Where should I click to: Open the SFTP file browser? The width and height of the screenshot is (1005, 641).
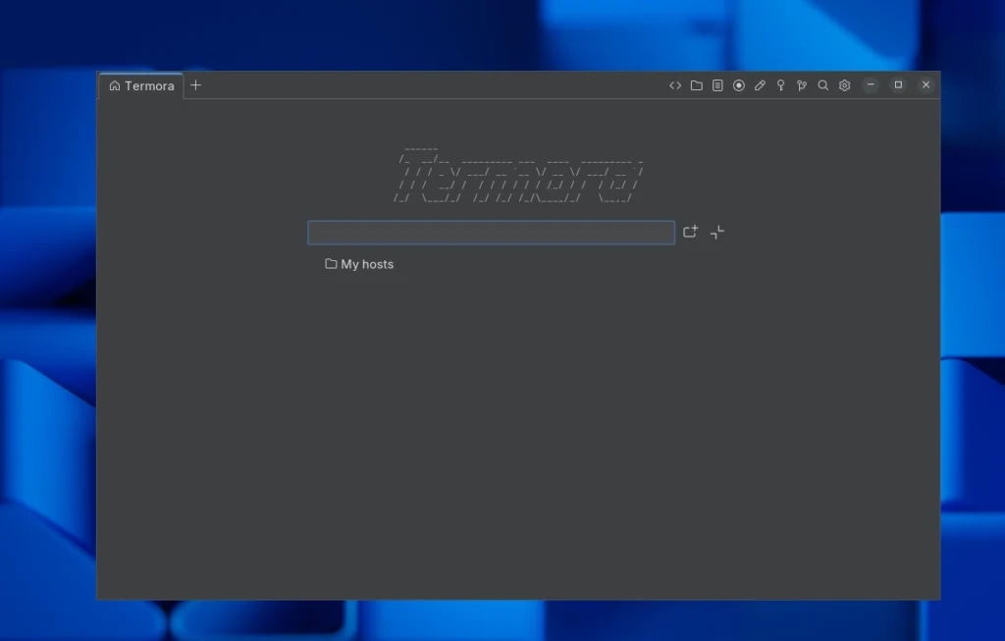[696, 85]
